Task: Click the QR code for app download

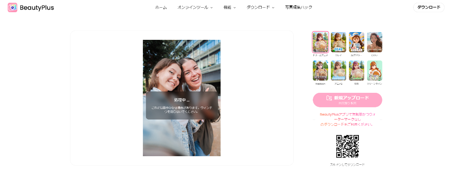Action: coord(347,146)
